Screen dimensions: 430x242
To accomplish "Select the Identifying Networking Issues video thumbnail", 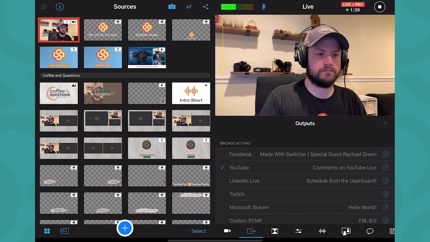I will 147,57.
